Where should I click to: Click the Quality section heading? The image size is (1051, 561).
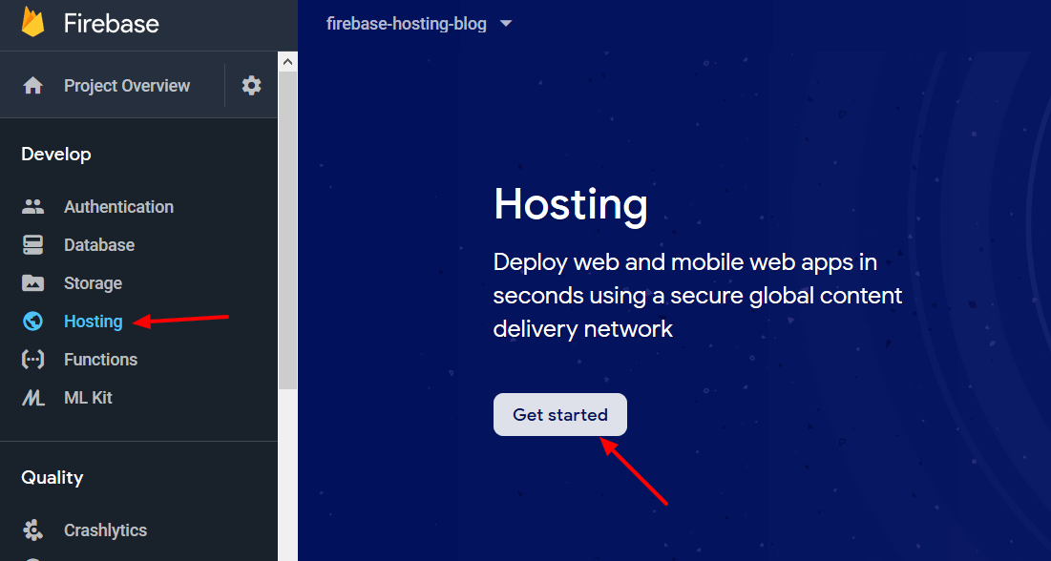(53, 477)
